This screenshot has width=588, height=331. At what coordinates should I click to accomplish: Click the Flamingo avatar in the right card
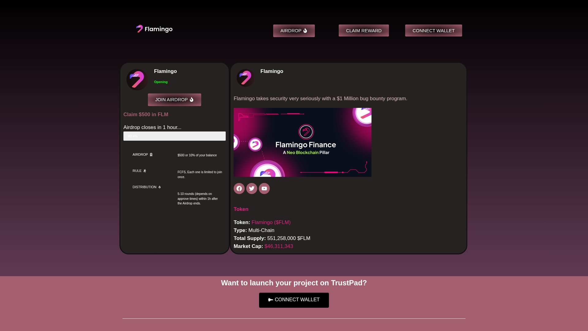245,78
